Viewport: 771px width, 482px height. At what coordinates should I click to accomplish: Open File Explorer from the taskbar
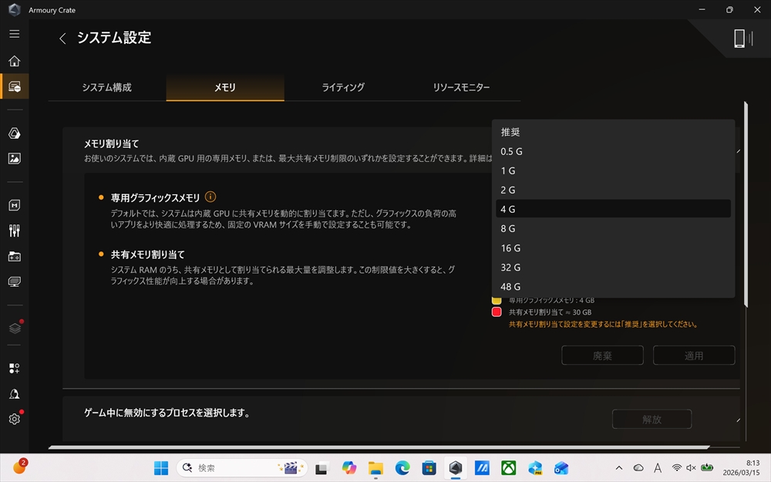(x=375, y=468)
